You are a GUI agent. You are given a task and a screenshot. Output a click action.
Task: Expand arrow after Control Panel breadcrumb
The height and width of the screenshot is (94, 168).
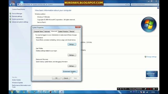coord(31,5)
